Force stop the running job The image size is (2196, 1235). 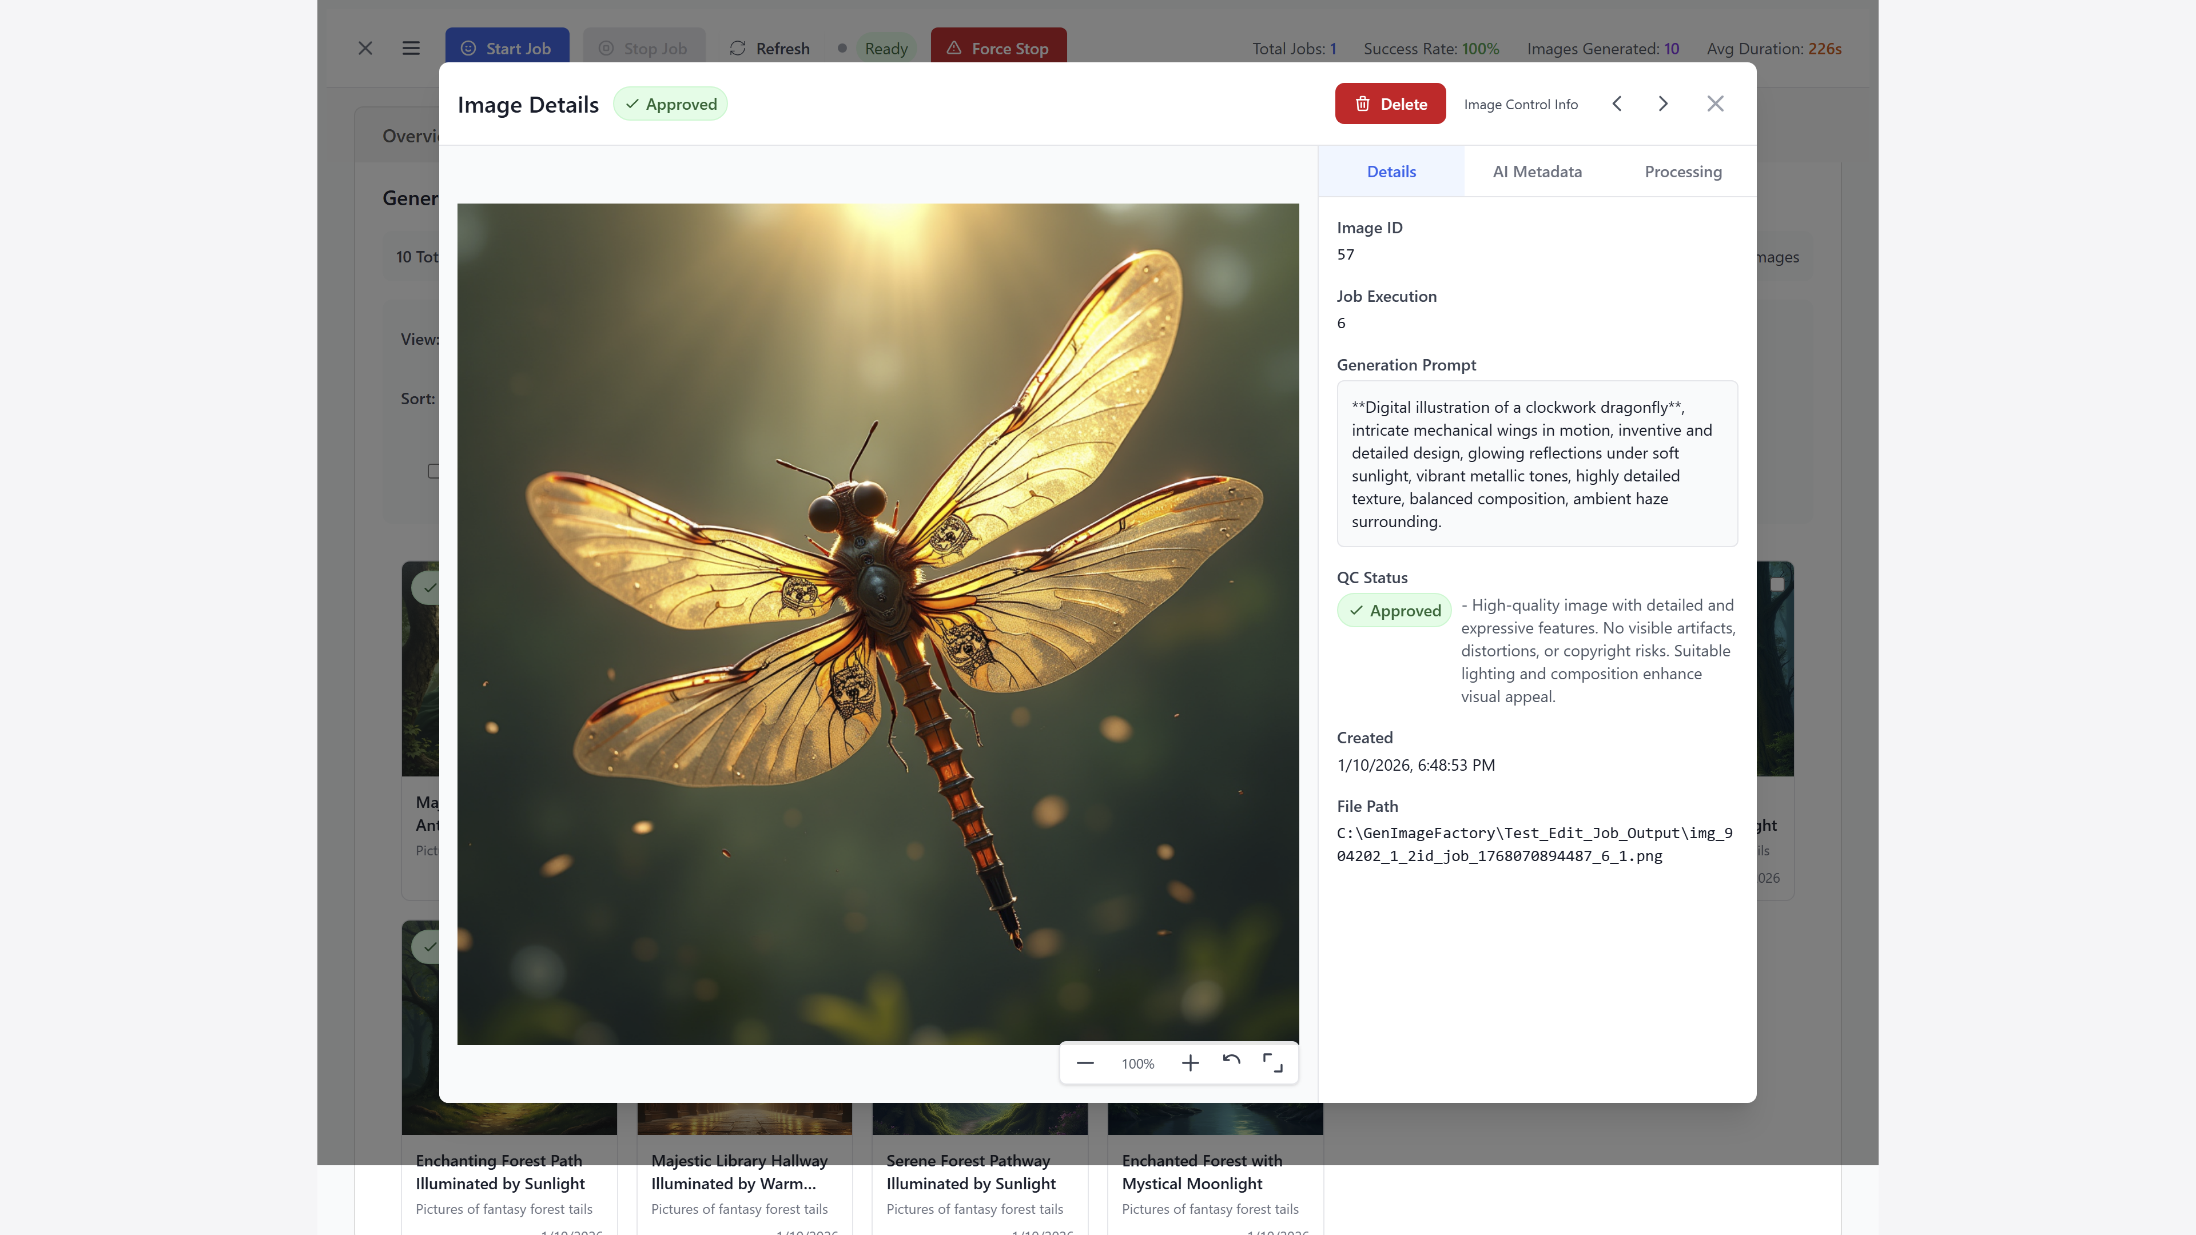998,49
